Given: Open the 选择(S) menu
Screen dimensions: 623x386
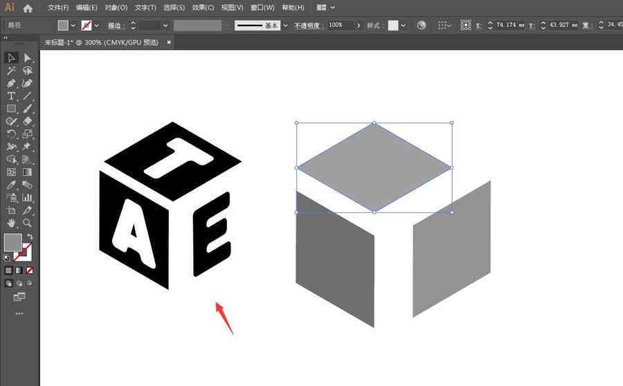Looking at the screenshot, I should (174, 8).
